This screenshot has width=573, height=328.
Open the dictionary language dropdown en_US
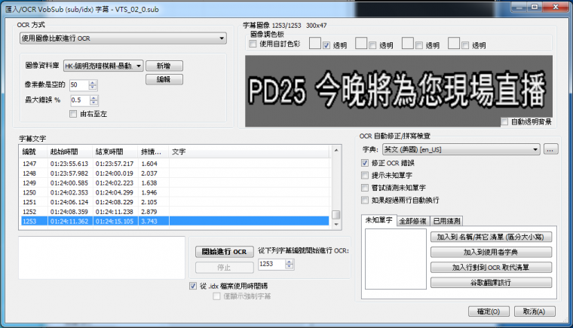(x=461, y=149)
